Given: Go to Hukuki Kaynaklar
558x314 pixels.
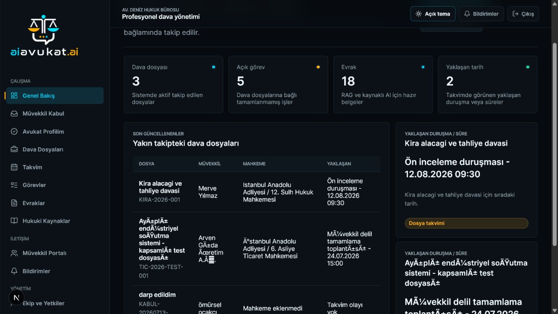Looking at the screenshot, I should pos(55,221).
